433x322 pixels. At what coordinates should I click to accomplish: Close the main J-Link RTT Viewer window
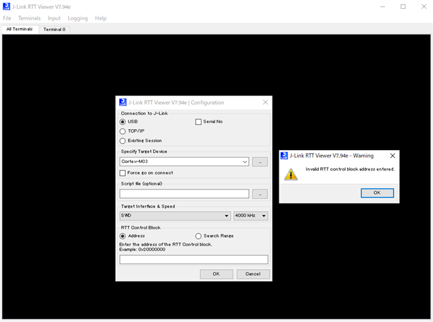pyautogui.click(x=424, y=7)
